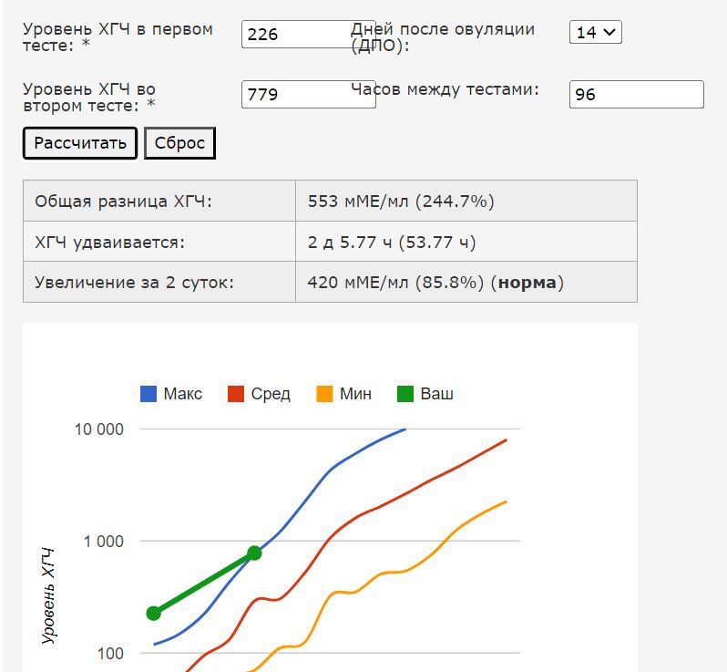Viewport: 727px width, 672px height.
Task: Click the Дней после овуляции label
Action: (443, 36)
